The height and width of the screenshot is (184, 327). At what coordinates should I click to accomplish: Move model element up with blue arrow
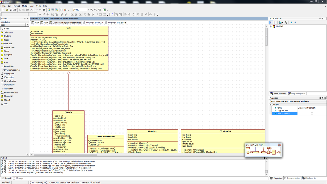click(291, 22)
